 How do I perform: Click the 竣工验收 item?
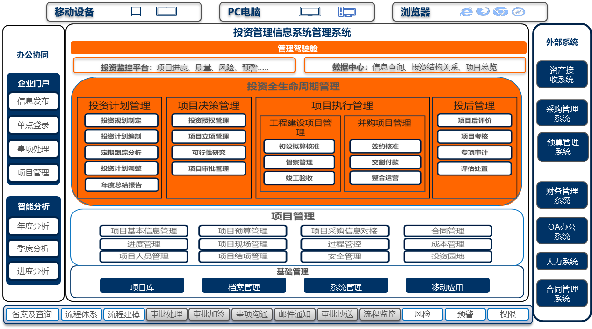299,178
